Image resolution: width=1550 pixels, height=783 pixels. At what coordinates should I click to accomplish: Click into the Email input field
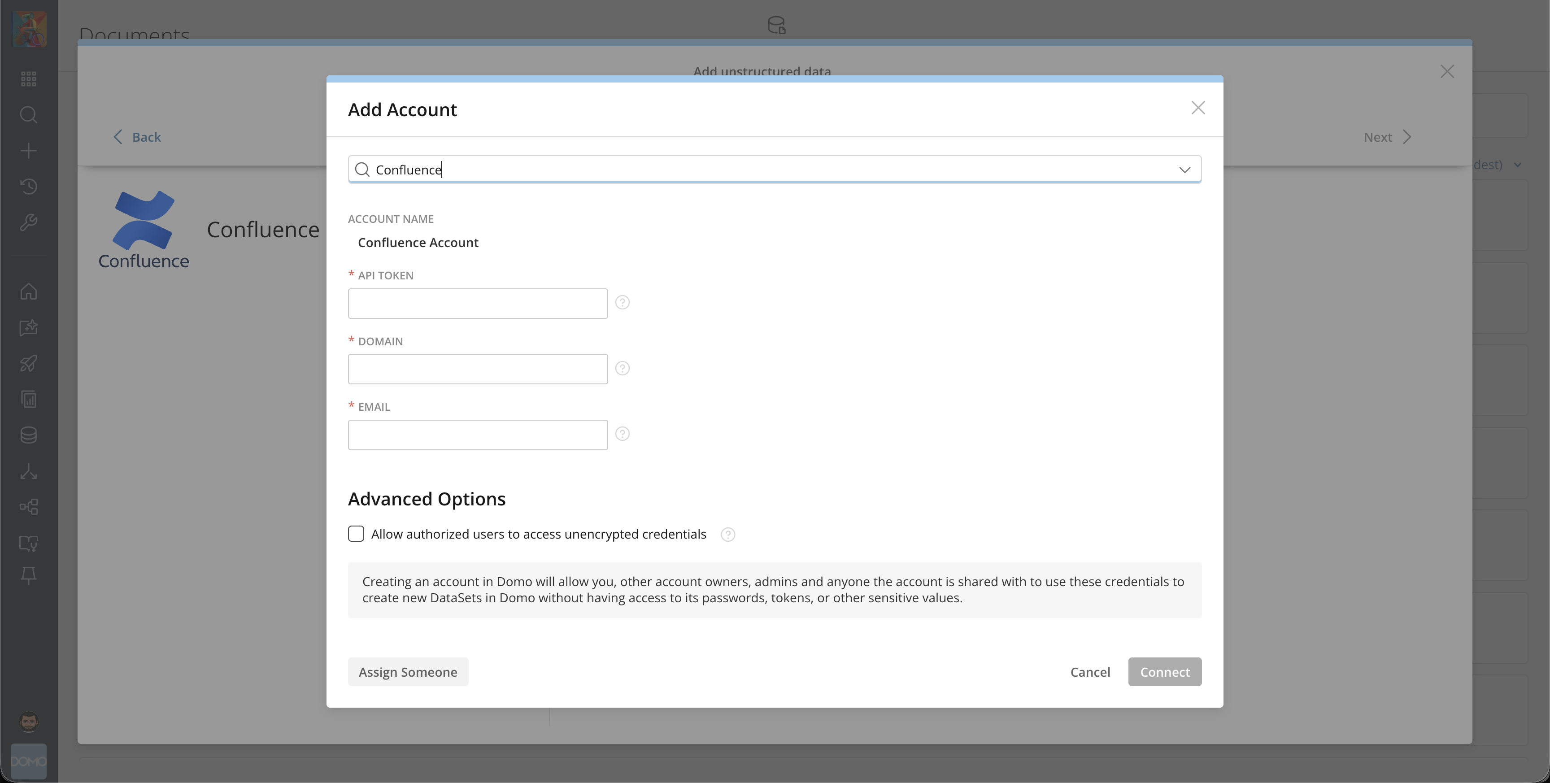coord(478,435)
